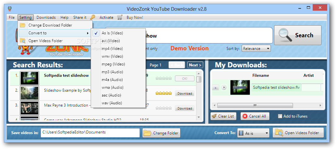This screenshot has width=336, height=149.
Task: Open the Downloads menu
Action: coord(46,17)
